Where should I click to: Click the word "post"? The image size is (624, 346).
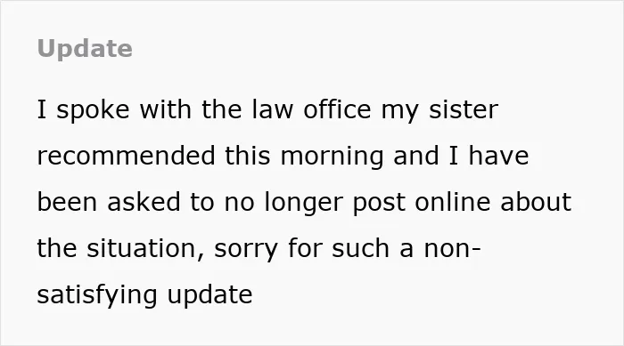[x=379, y=204]
